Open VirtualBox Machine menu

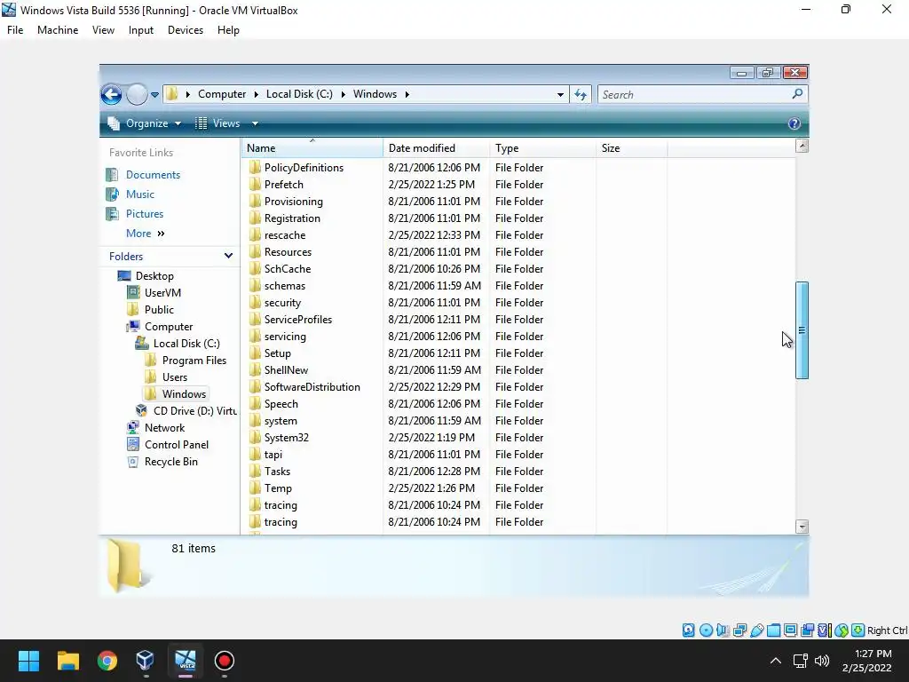click(x=58, y=30)
